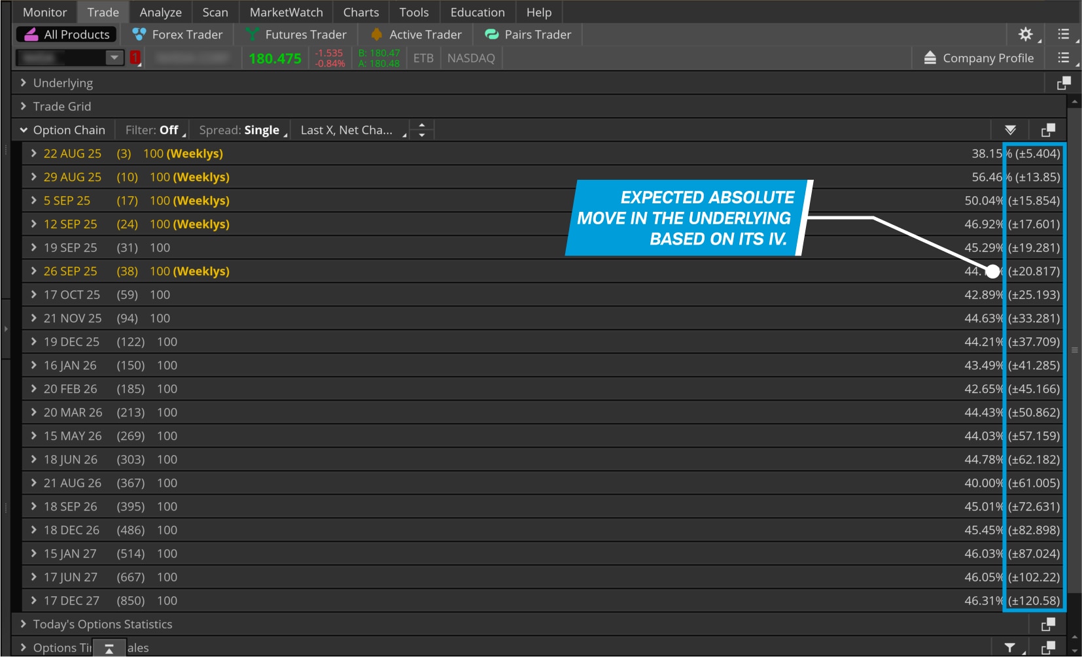Expand the Underlying section
Image resolution: width=1082 pixels, height=657 pixels.
[x=24, y=83]
